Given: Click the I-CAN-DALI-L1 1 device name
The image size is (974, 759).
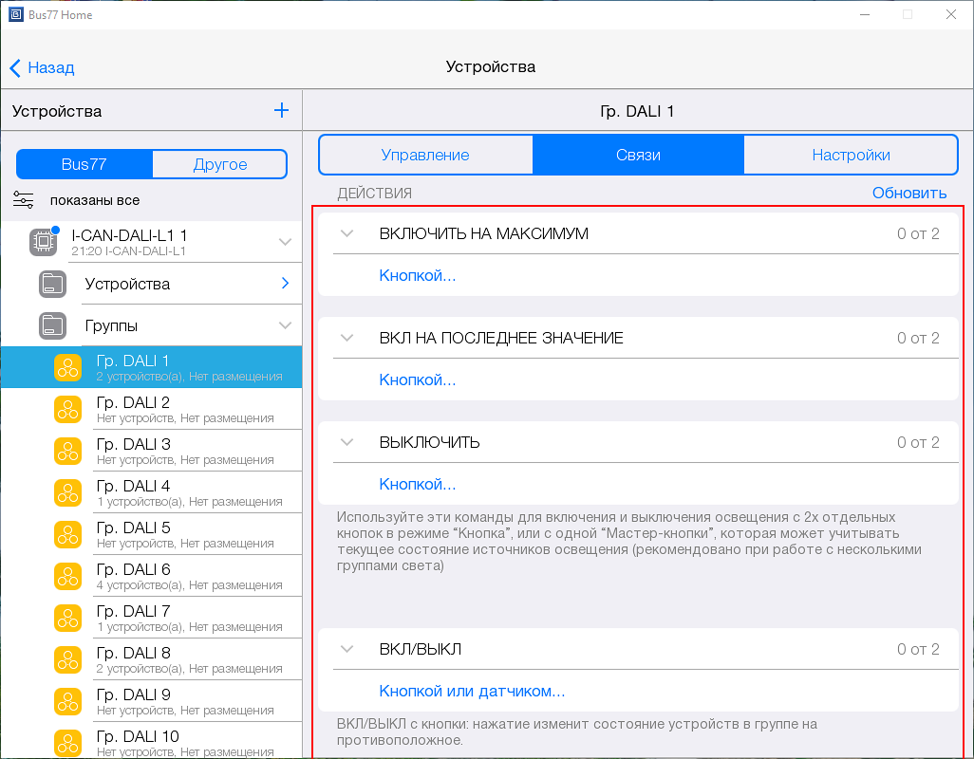Looking at the screenshot, I should pyautogui.click(x=129, y=235).
